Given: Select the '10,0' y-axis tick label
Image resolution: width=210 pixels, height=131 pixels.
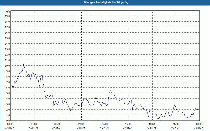Looking at the screenshot, I should coord(7,66).
